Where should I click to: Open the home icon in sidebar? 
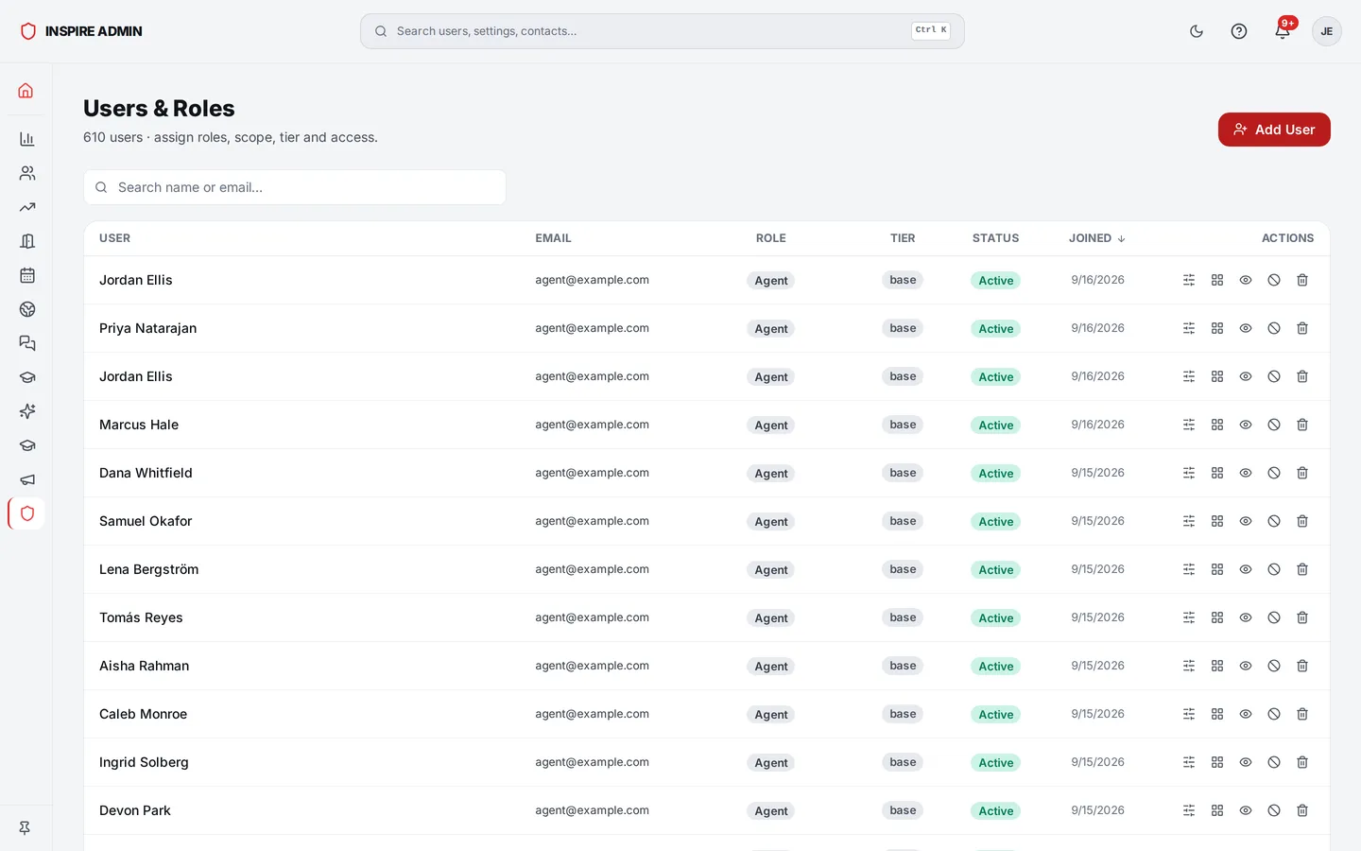point(26,91)
